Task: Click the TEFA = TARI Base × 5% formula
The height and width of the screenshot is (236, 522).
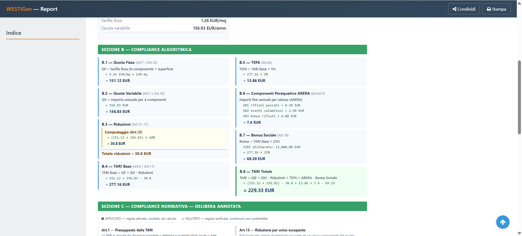Action: (257, 69)
